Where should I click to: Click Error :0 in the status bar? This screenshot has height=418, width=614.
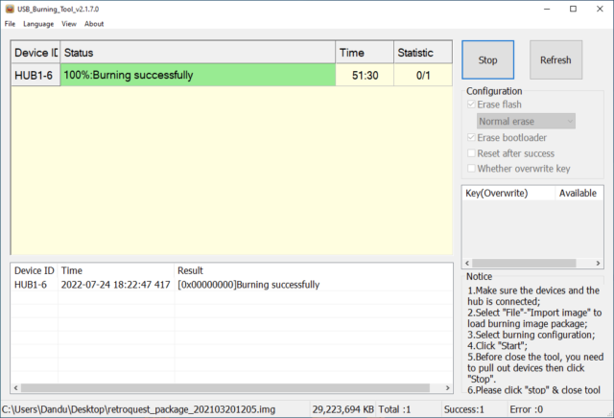(x=527, y=409)
